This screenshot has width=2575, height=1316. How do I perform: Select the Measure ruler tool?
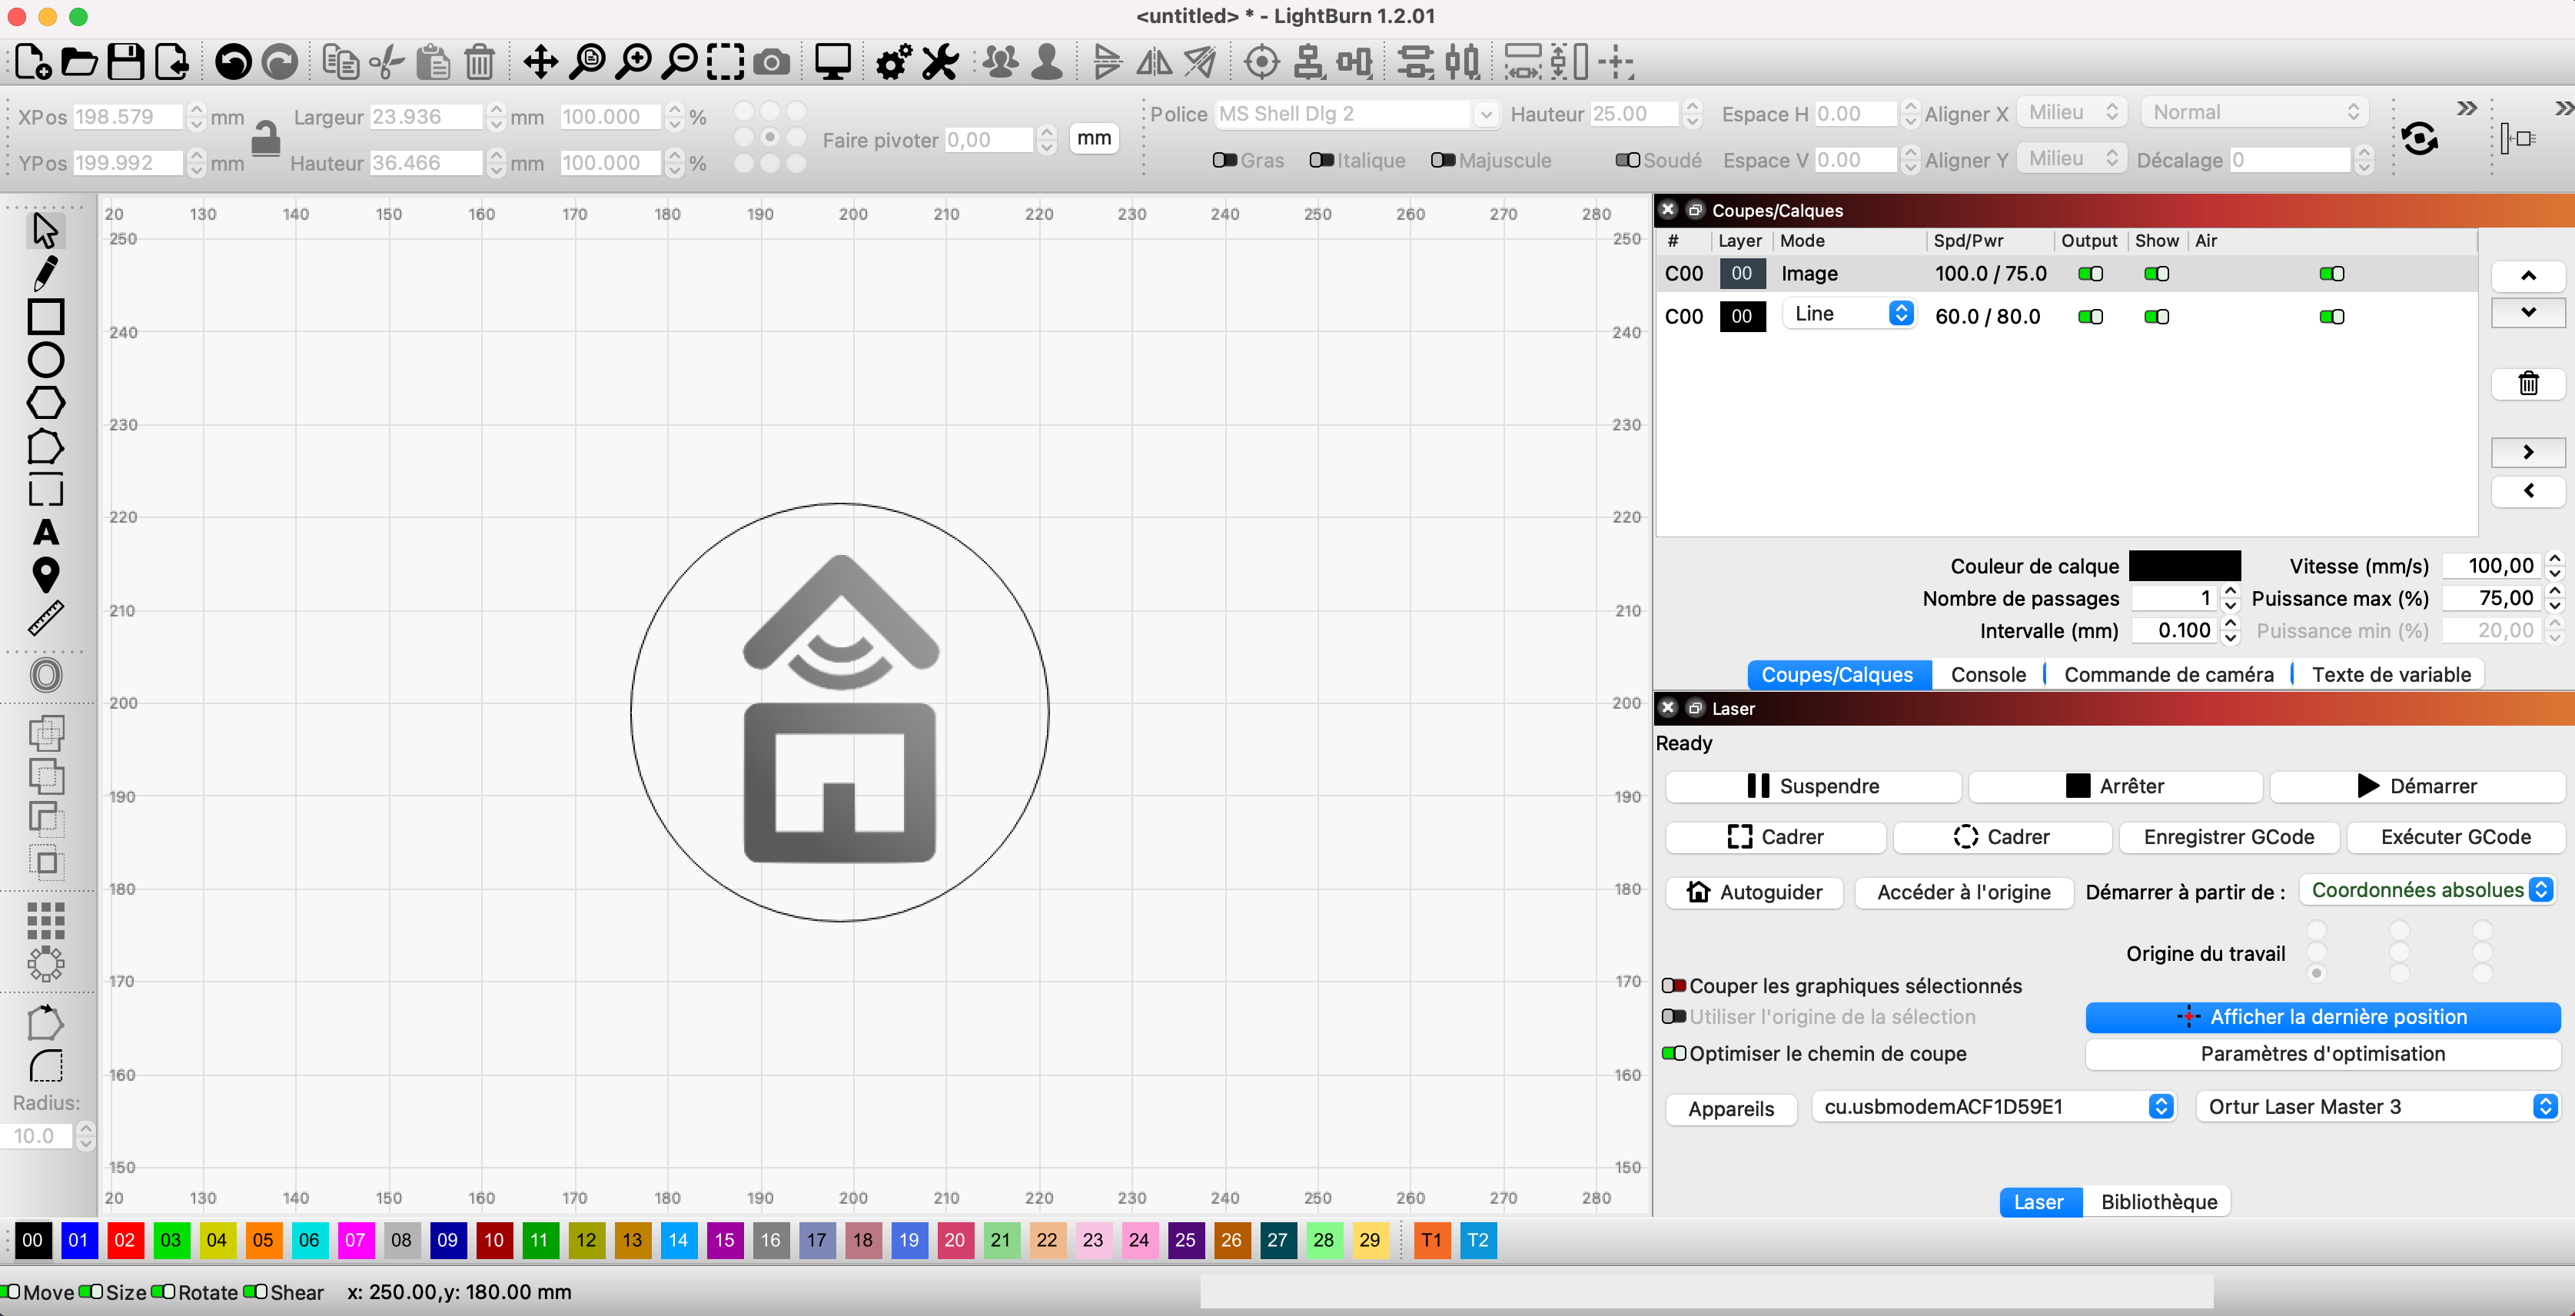(45, 618)
